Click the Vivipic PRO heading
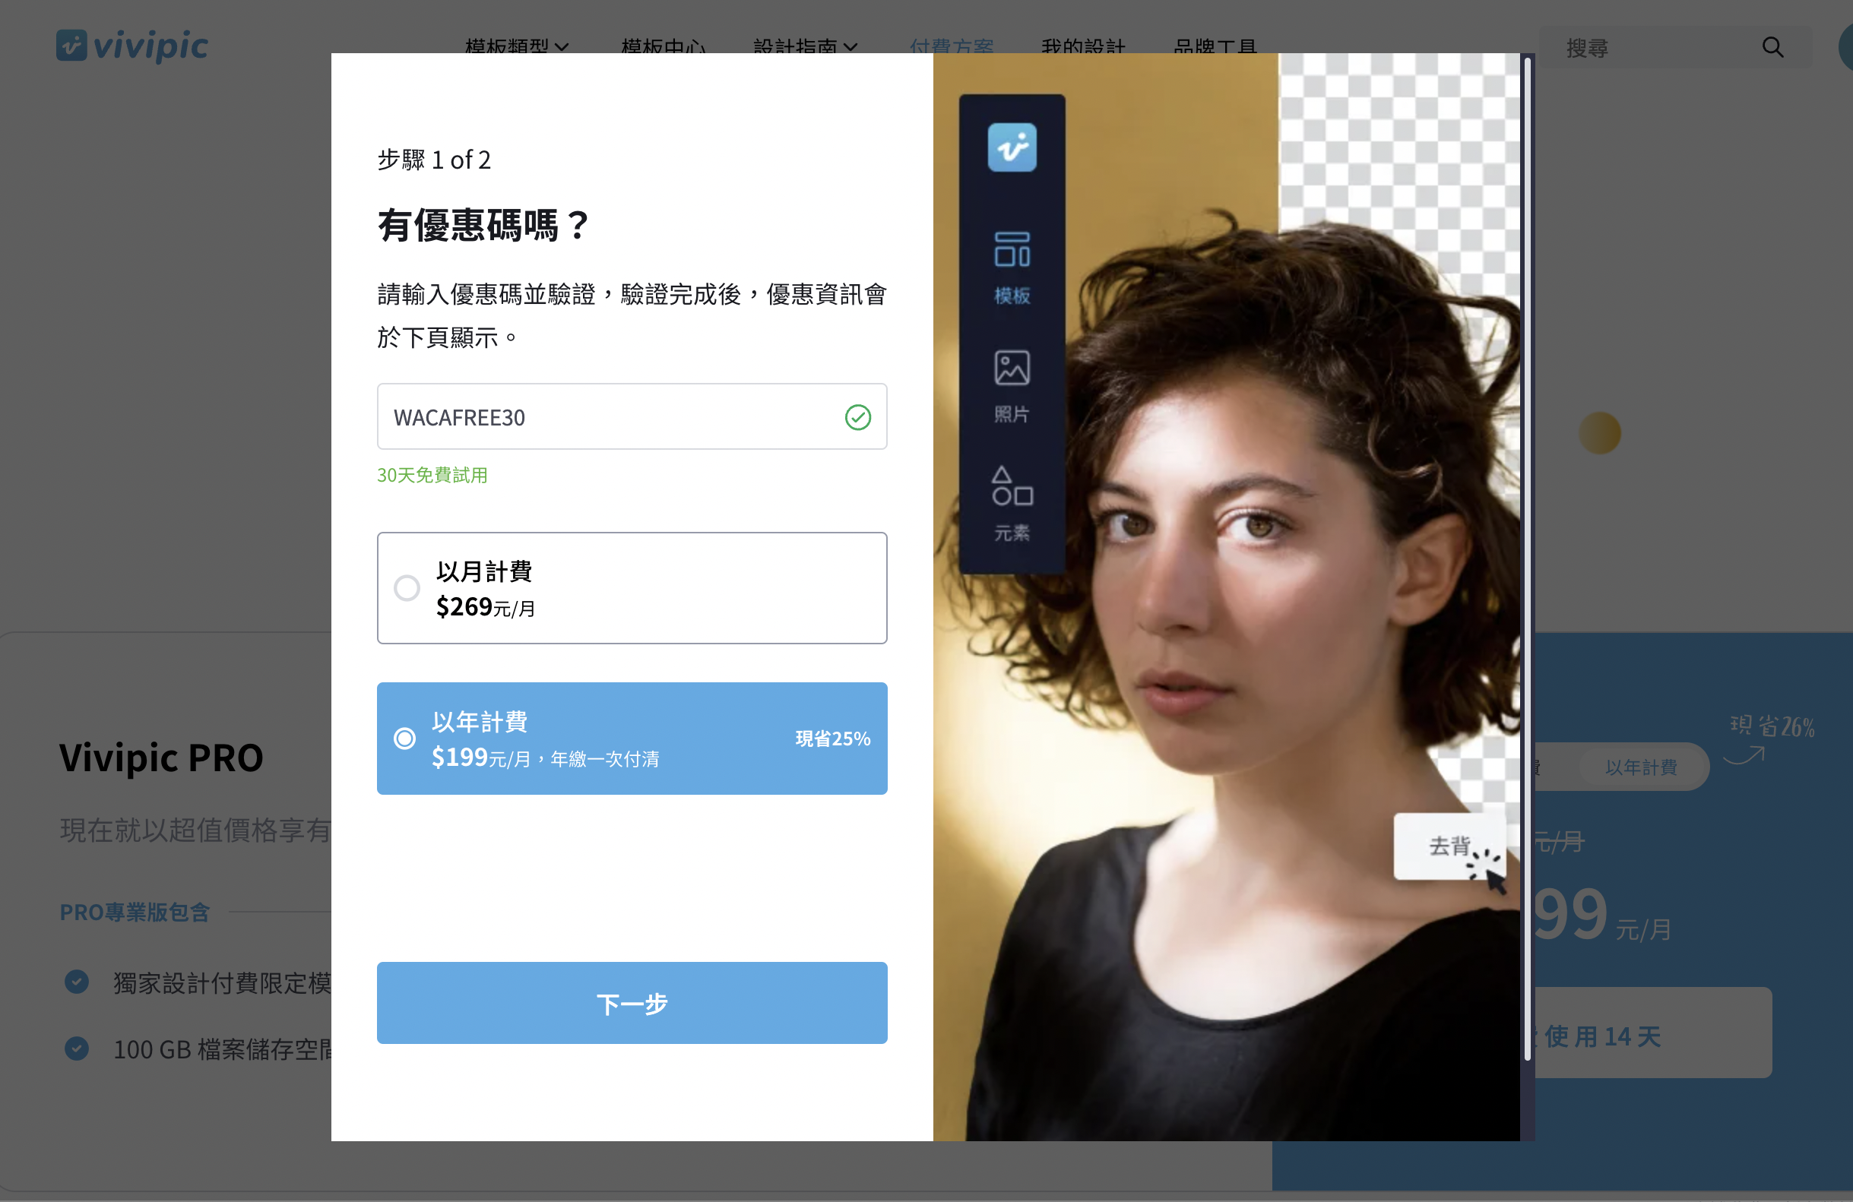The width and height of the screenshot is (1853, 1202). [161, 758]
